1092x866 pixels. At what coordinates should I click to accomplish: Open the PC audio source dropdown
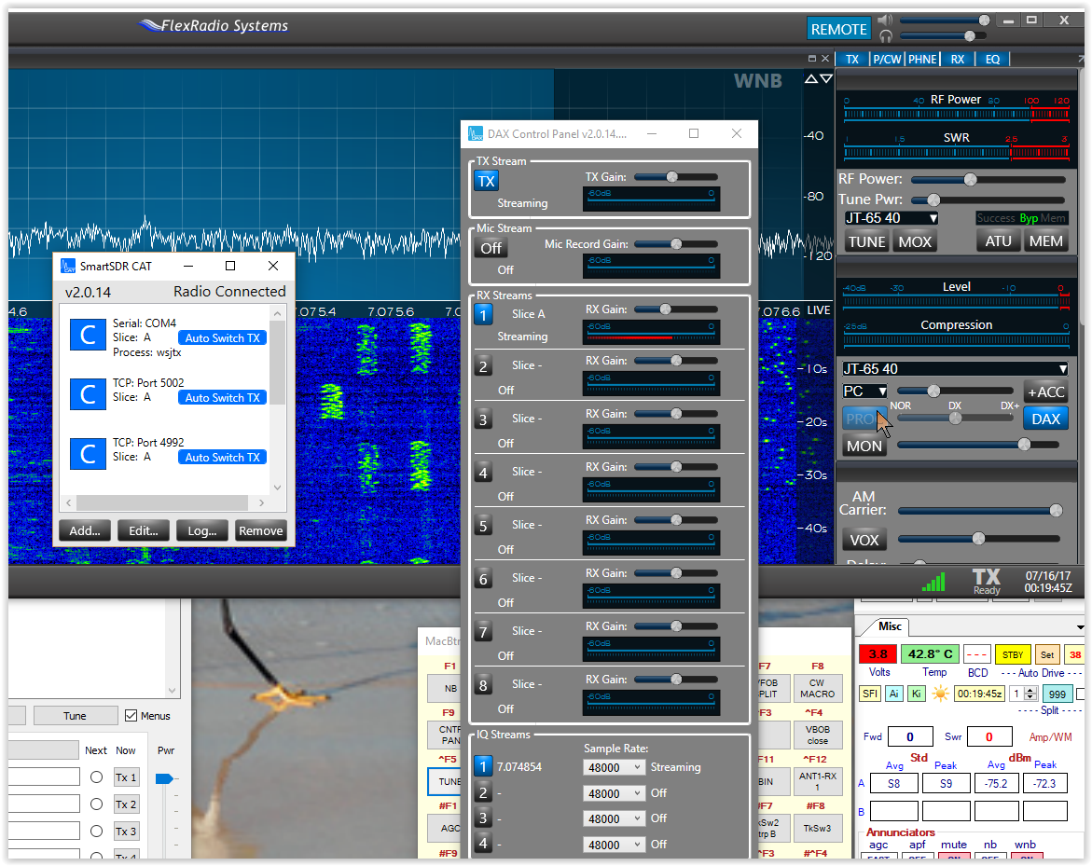click(x=864, y=391)
